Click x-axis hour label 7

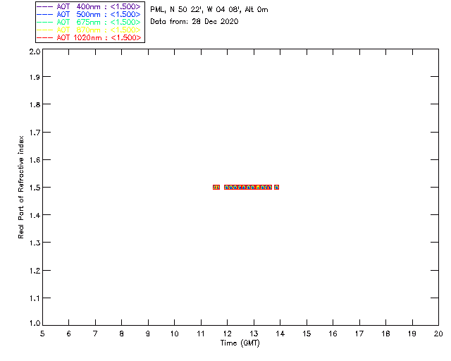(x=95, y=334)
